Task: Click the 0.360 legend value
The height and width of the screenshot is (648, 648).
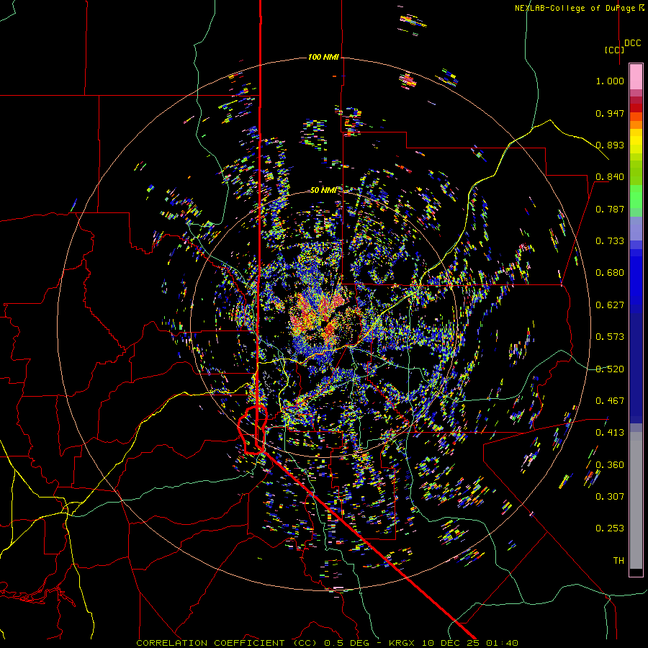Action: click(610, 464)
